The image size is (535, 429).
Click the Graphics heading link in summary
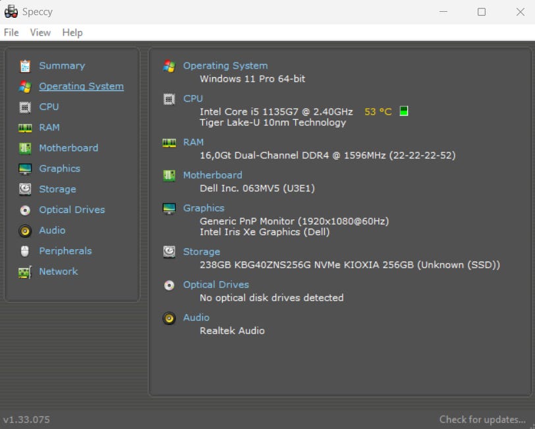pyautogui.click(x=204, y=208)
